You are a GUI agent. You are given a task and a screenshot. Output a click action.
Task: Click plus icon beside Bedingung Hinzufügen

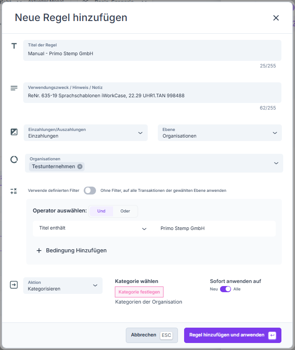[39, 251]
